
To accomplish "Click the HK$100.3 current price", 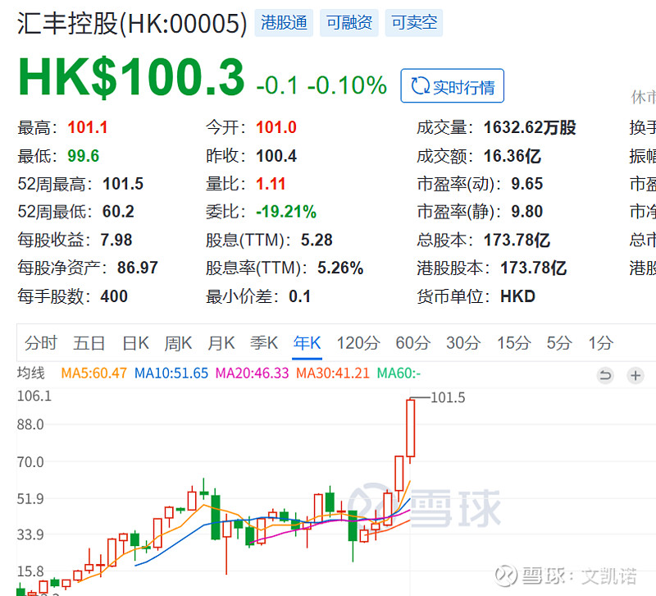I will [131, 77].
